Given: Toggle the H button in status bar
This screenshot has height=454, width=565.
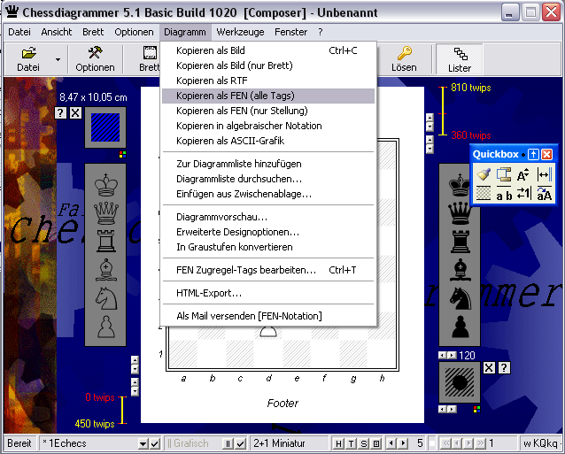Looking at the screenshot, I should tap(338, 443).
